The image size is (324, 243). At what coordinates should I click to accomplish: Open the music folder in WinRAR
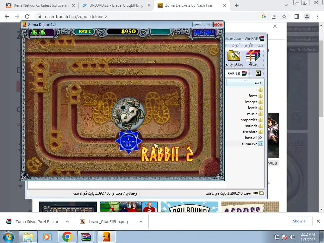(x=255, y=114)
